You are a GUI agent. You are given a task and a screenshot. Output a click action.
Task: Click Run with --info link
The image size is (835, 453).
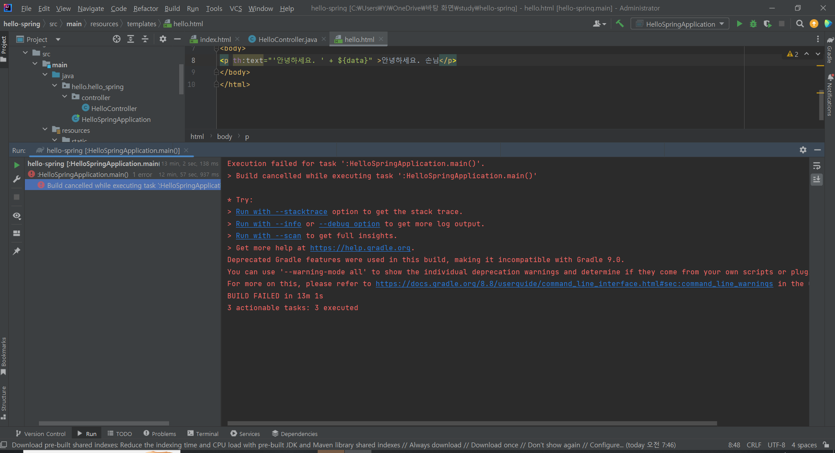click(268, 224)
